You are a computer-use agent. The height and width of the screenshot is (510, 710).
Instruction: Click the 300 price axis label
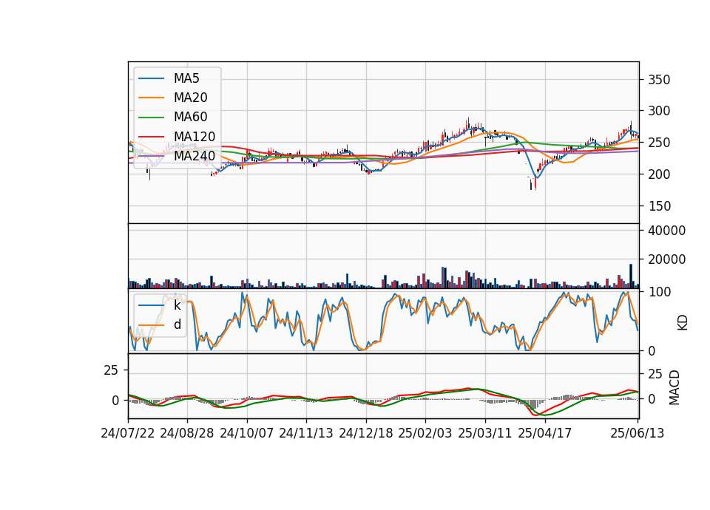click(x=659, y=111)
